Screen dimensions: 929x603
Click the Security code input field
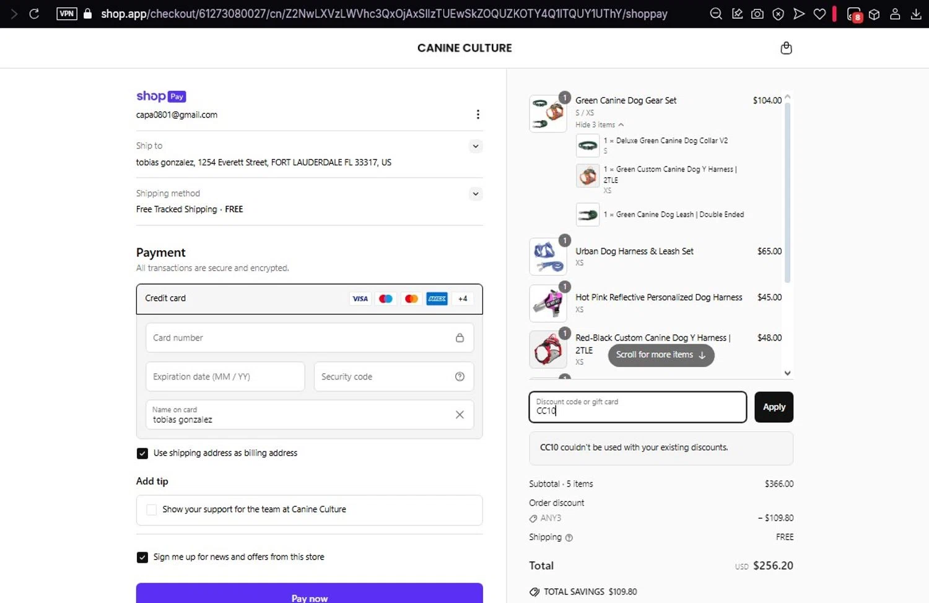pyautogui.click(x=394, y=376)
